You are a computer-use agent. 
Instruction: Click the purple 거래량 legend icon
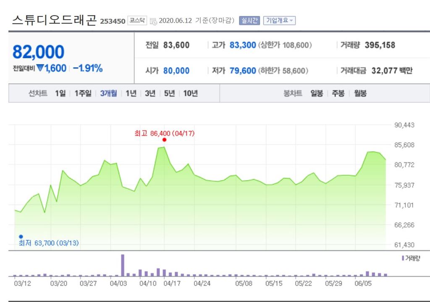pos(403,258)
